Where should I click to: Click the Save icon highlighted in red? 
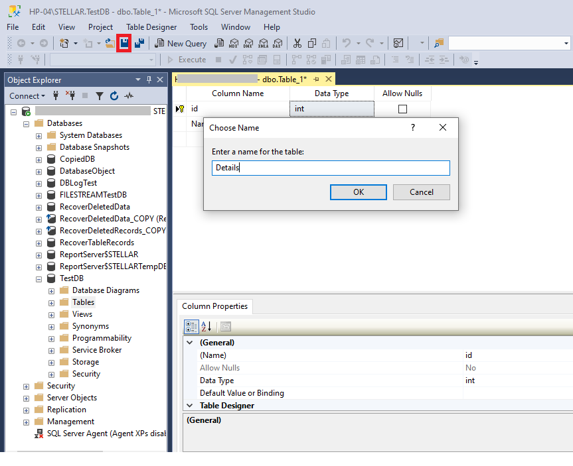[x=123, y=43]
